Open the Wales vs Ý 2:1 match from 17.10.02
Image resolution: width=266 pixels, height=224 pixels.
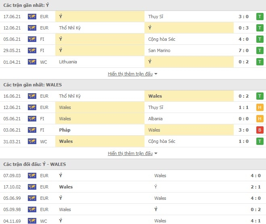tap(133, 187)
